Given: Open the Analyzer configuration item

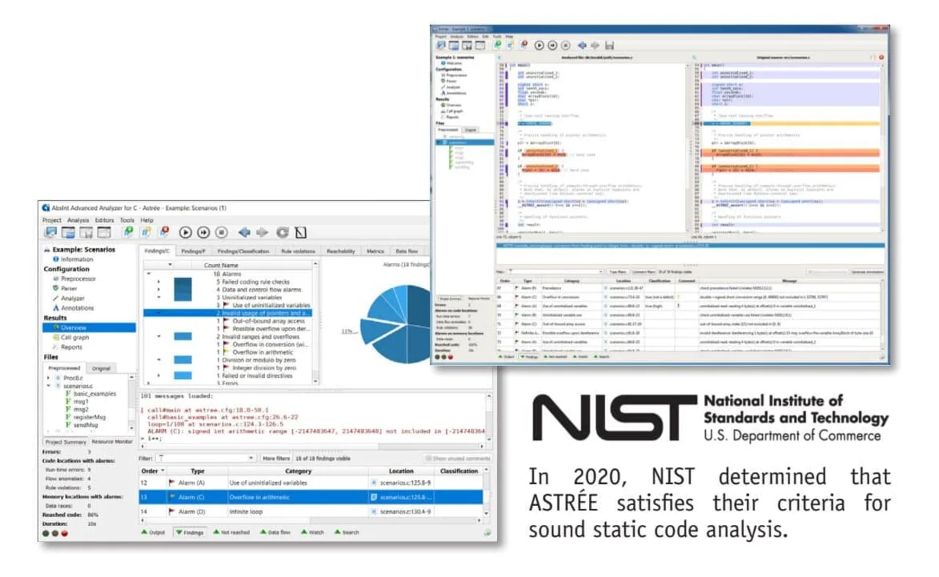Looking at the screenshot, I should (x=73, y=298).
